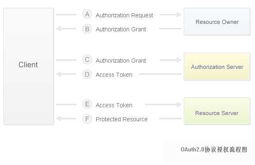Click the Authorization Request label
Image resolution: width=255 pixels, height=165 pixels.
124,15
